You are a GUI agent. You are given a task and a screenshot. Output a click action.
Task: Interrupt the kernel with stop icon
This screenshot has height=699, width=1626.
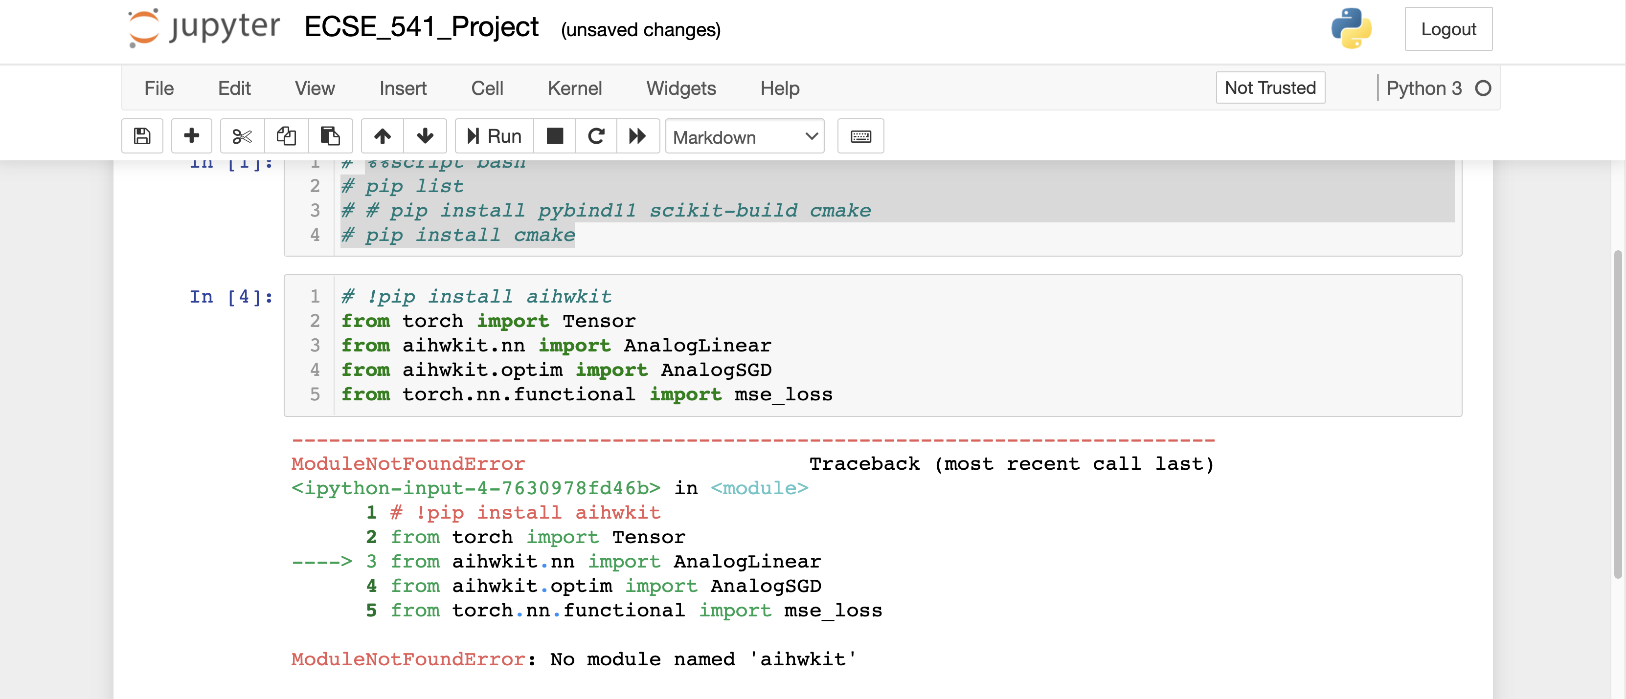click(555, 136)
